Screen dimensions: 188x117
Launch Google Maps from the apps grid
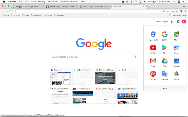click(176, 36)
